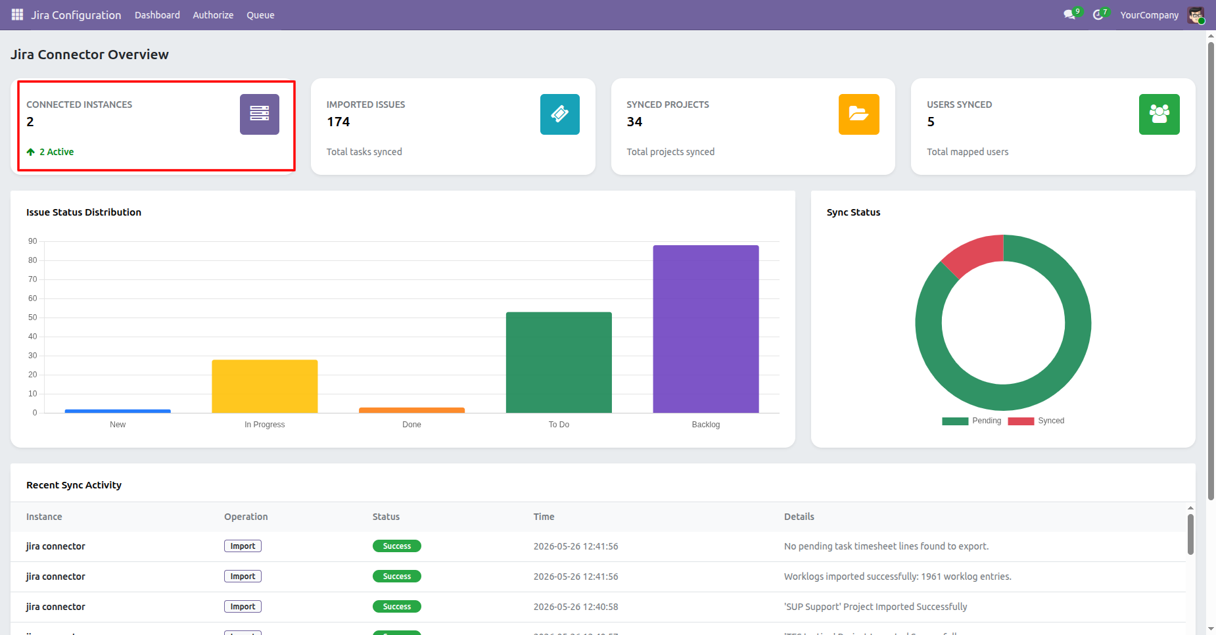Open the YourCompany company switcher
Screen dimensions: 1216x635
coord(1150,15)
